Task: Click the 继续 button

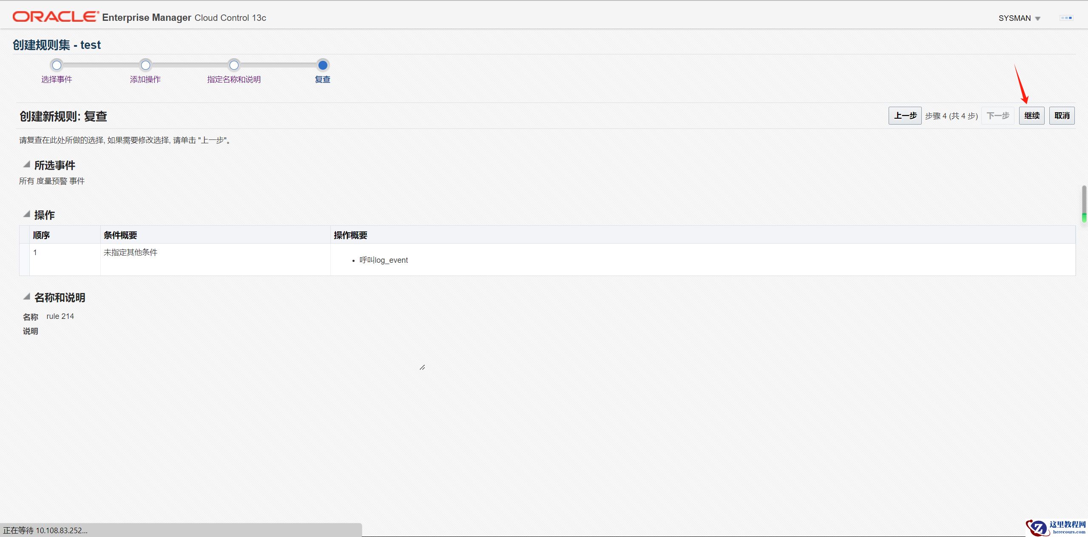Action: coord(1031,116)
